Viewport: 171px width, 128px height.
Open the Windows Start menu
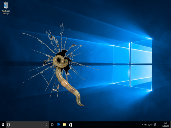[x=3, y=125]
